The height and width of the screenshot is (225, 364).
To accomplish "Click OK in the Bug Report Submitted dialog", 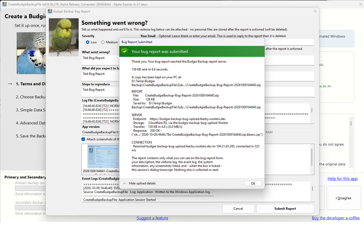I will [x=253, y=184].
